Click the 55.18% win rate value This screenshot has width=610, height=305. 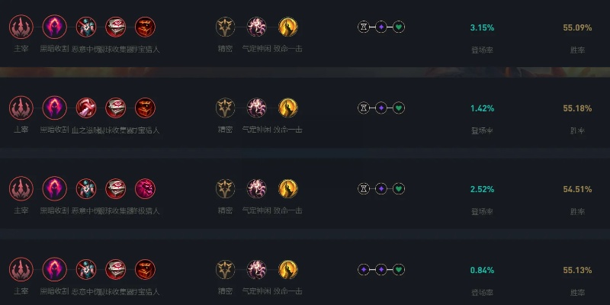point(577,109)
